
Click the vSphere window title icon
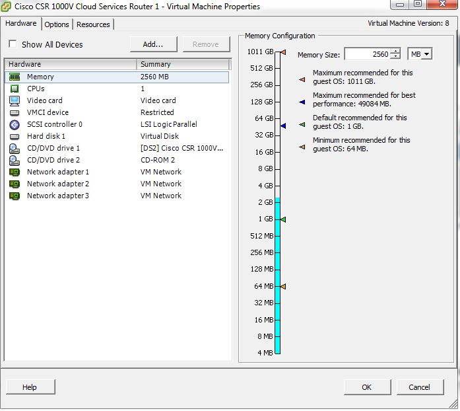[6, 7]
